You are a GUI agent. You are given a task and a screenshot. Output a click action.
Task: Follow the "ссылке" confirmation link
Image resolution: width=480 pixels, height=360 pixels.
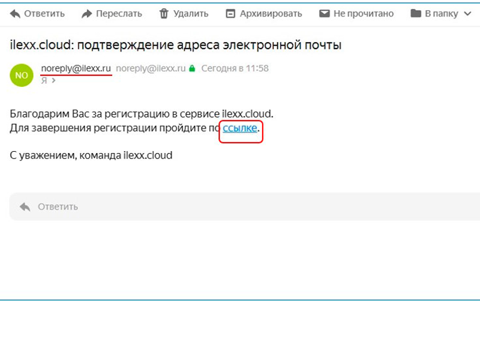[240, 128]
